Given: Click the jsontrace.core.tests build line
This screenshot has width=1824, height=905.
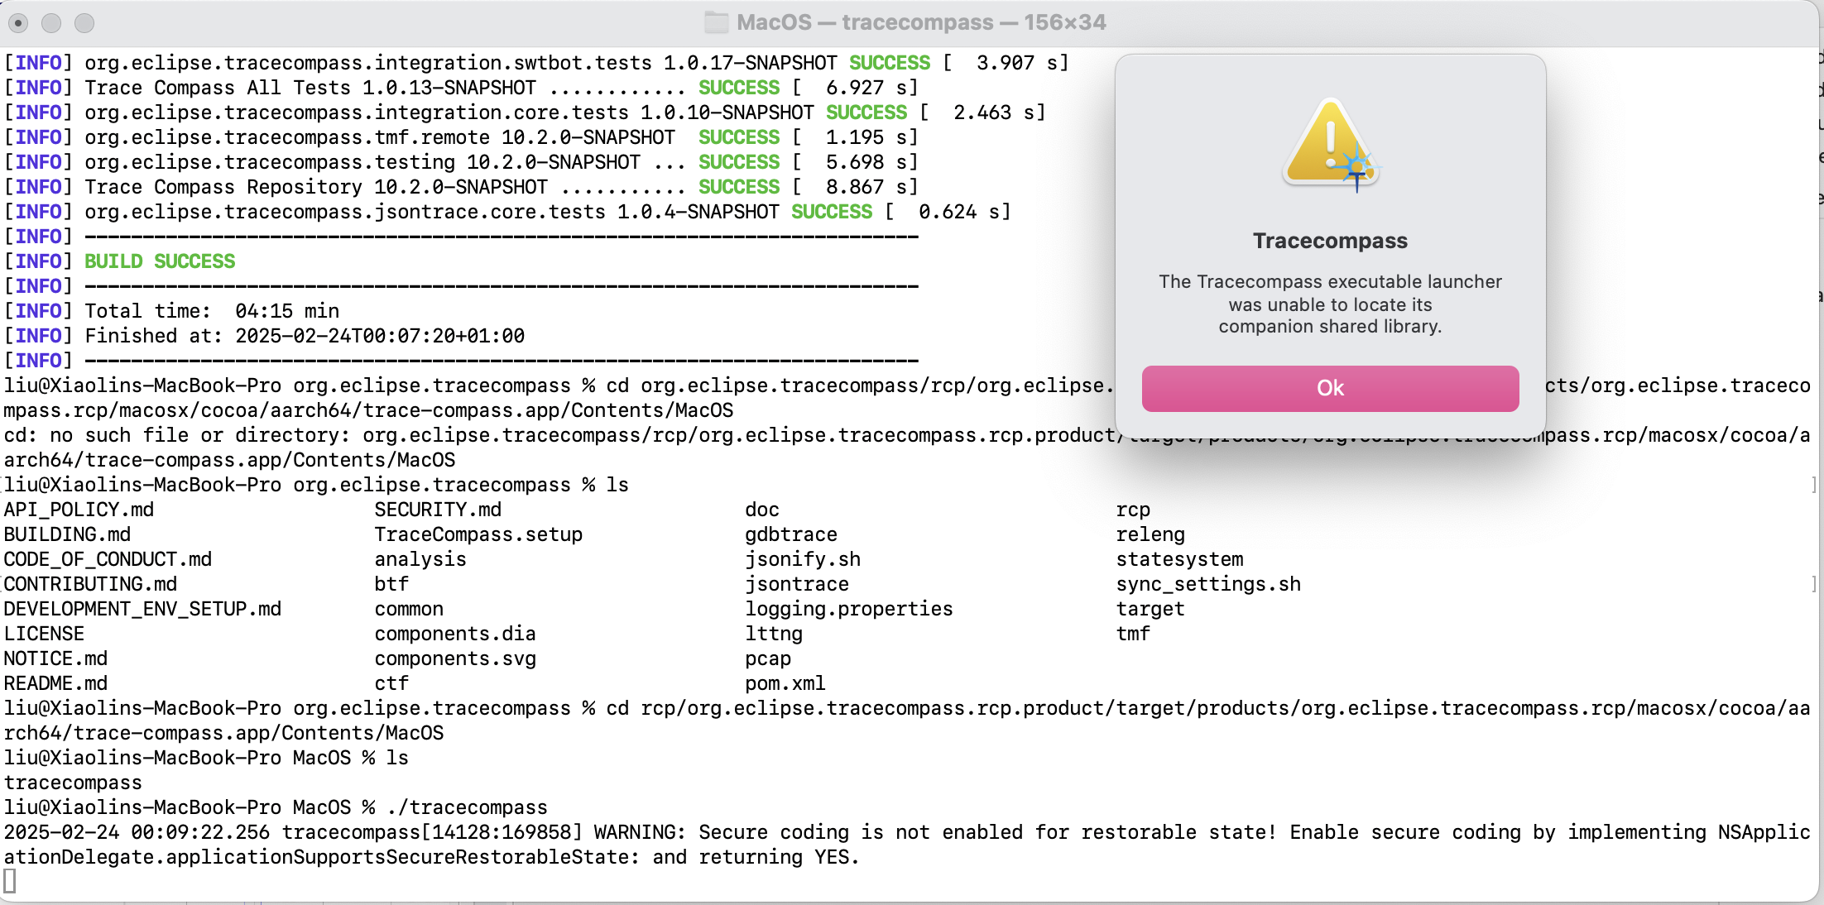Looking at the screenshot, I should [x=507, y=212].
